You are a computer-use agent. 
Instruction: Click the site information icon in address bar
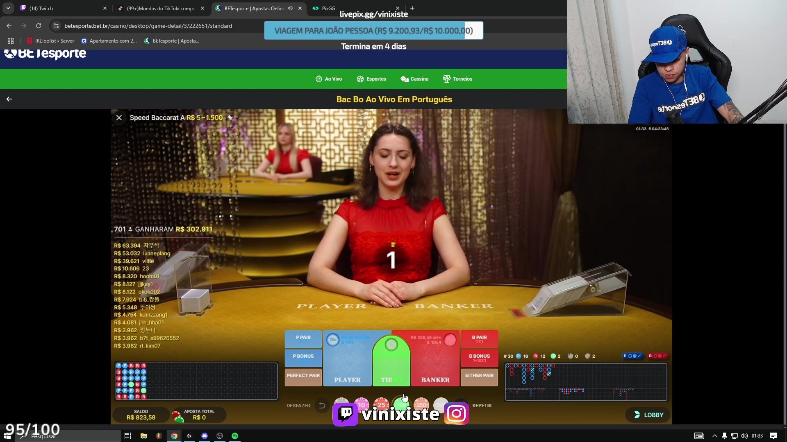[56, 26]
